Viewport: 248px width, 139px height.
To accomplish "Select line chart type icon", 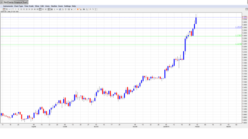I will (10, 9).
